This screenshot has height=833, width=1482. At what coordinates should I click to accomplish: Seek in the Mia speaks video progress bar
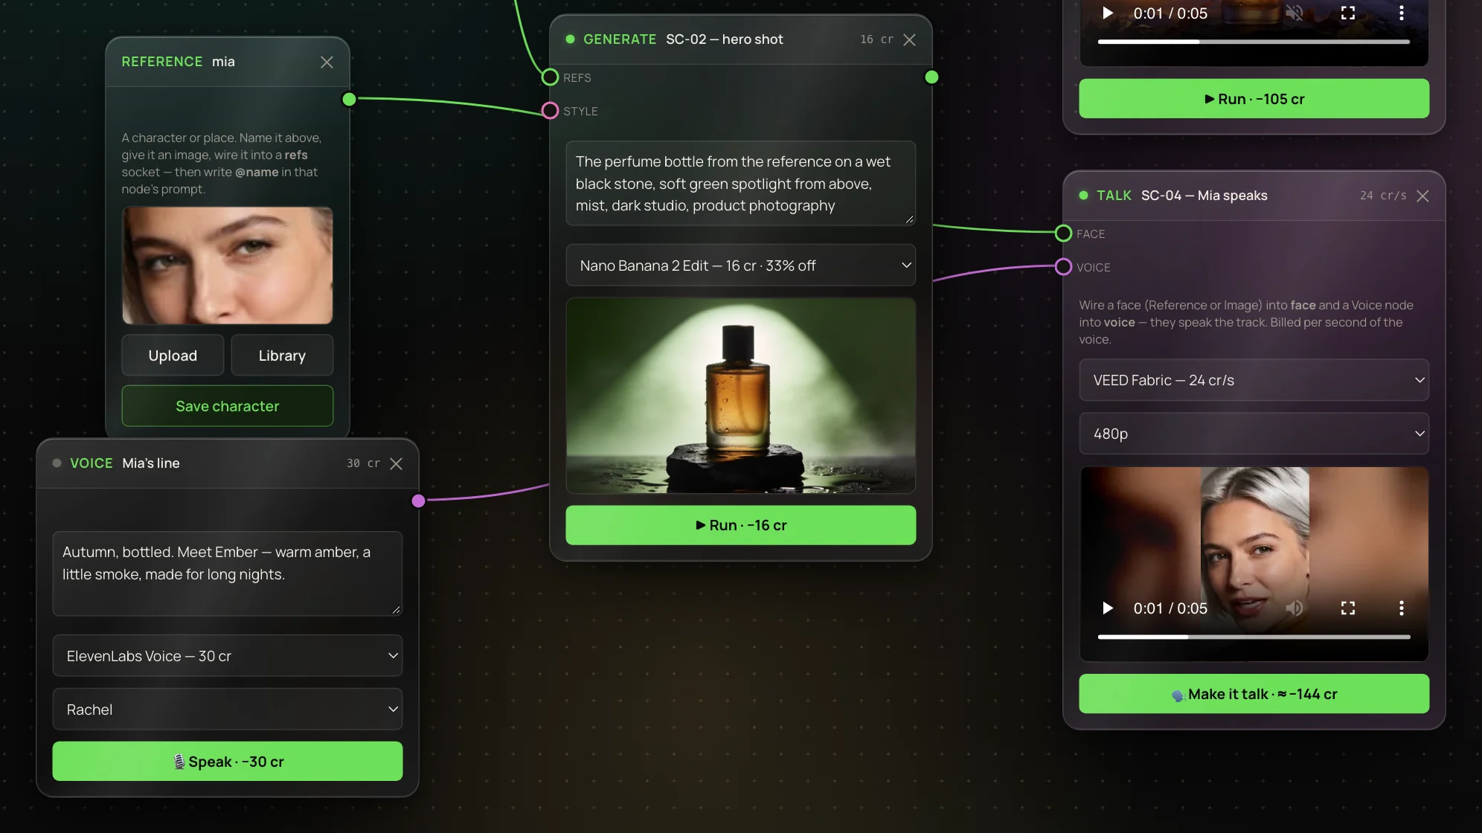tap(1254, 637)
